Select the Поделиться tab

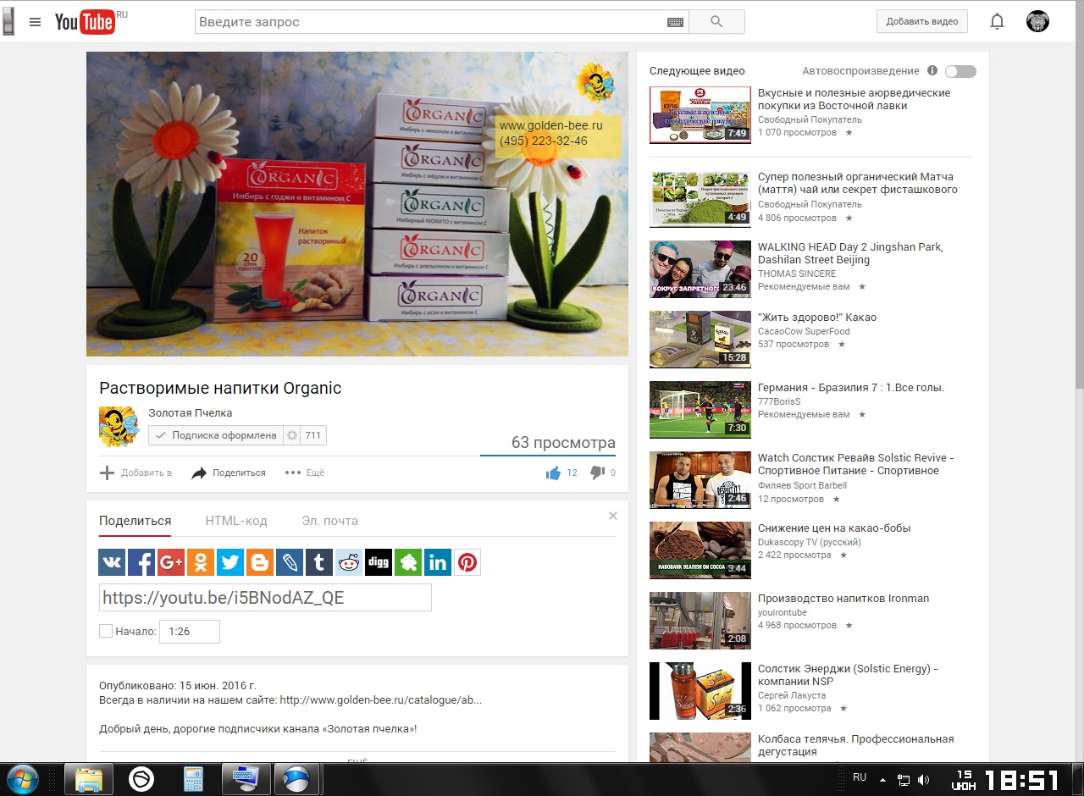tap(135, 521)
